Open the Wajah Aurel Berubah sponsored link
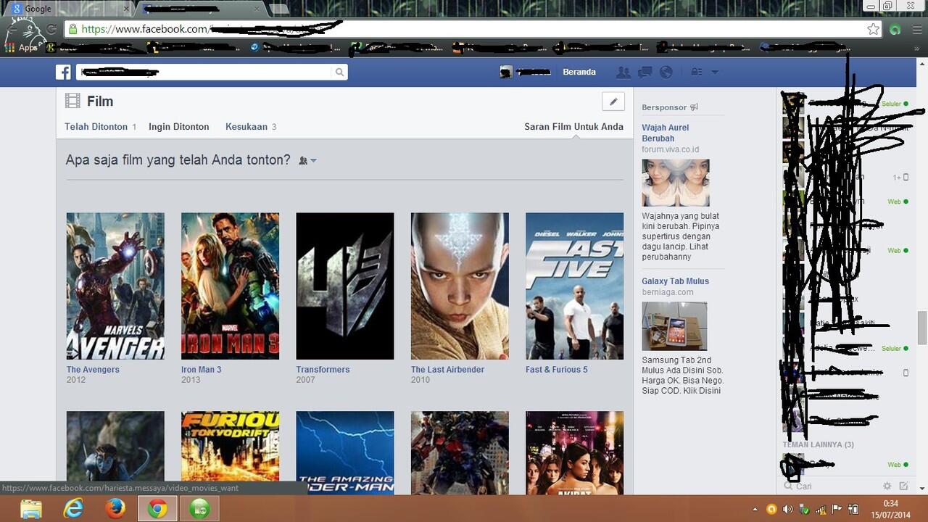This screenshot has height=522, width=928. point(665,133)
